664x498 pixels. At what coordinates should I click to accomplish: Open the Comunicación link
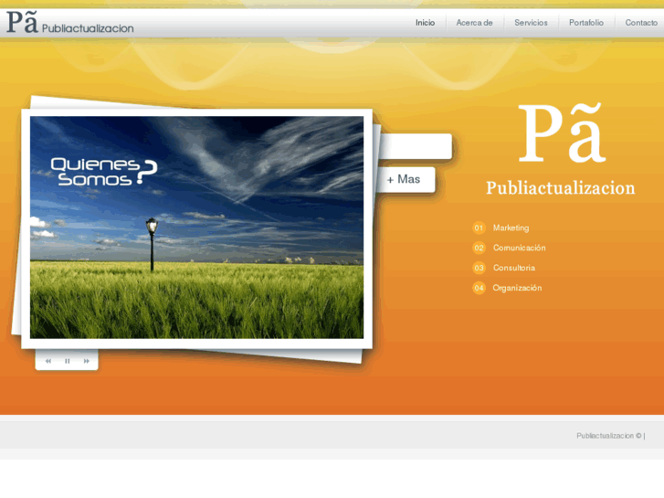pos(519,248)
